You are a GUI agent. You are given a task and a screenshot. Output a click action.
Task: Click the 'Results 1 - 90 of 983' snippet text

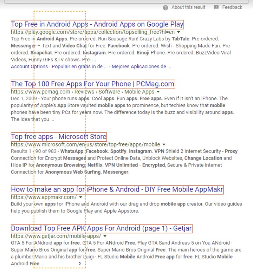point(33,151)
